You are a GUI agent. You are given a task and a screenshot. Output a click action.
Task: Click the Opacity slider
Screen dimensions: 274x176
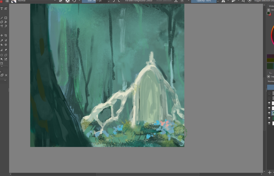[x=204, y=1]
